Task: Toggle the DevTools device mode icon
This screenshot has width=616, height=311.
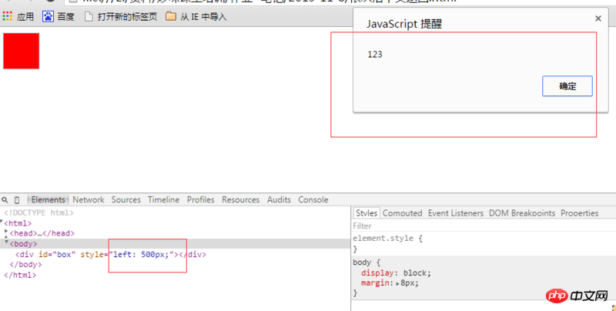Action: (17, 200)
